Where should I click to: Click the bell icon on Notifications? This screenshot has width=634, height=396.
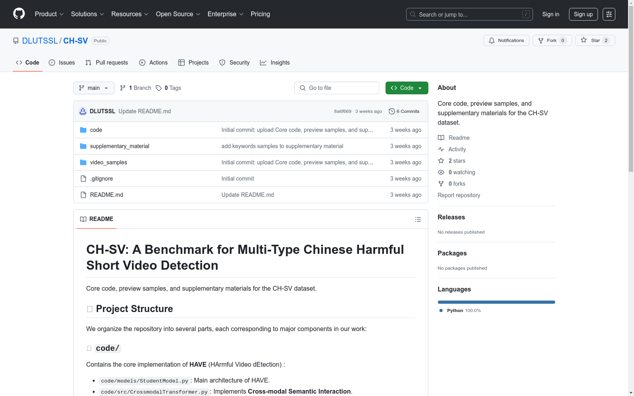[x=492, y=40]
